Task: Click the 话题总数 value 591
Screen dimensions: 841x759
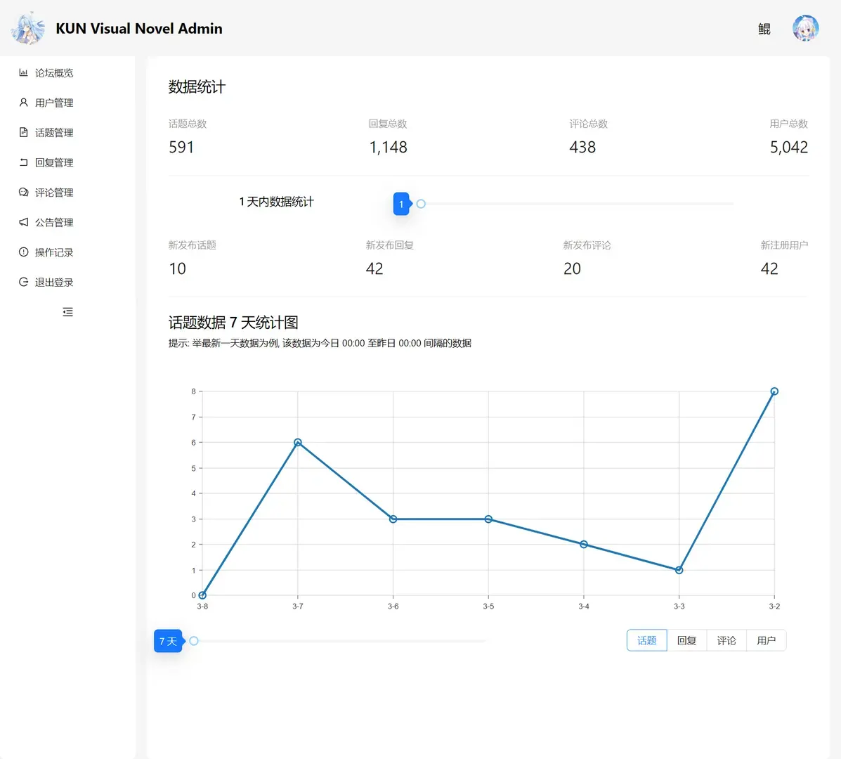Action: 181,147
